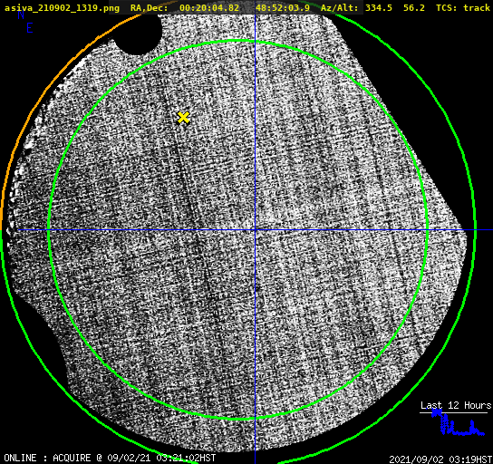Click the altitude value 56.2
The height and width of the screenshot is (464, 493).
point(414,8)
